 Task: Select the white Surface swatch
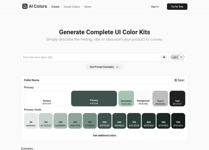click(x=47, y=98)
